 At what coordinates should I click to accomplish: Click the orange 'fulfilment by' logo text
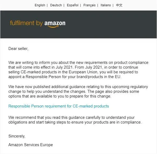[x=26, y=23]
